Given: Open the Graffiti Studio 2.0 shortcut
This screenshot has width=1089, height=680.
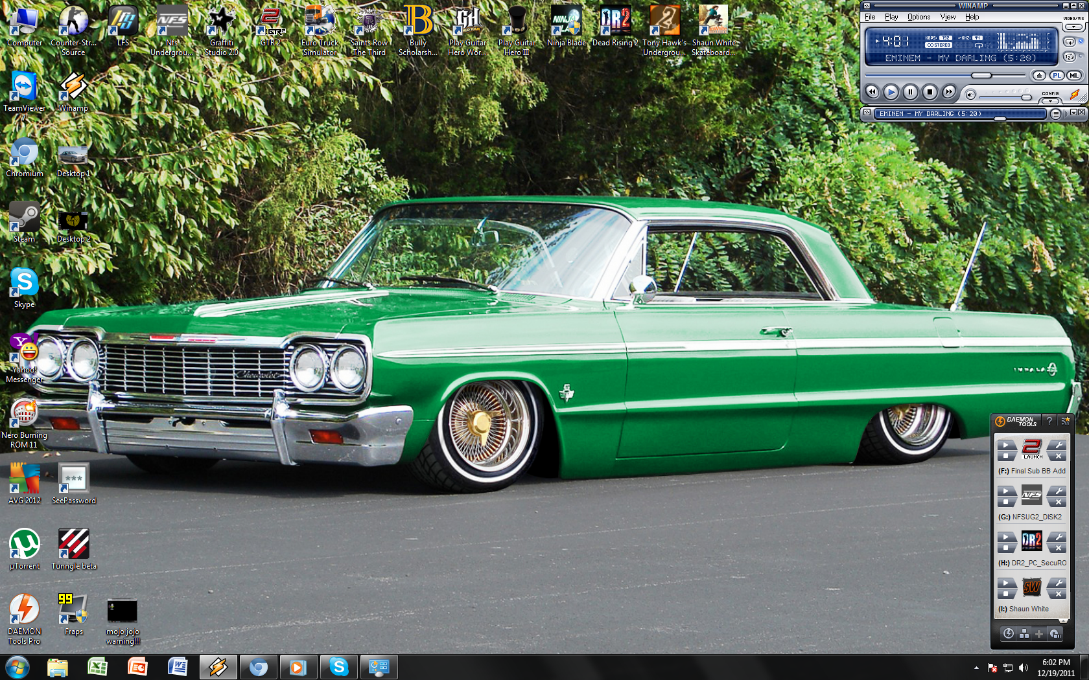Looking at the screenshot, I should click(x=221, y=30).
